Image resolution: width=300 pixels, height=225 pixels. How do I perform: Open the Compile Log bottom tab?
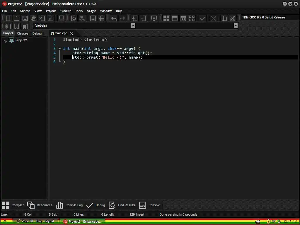pyautogui.click(x=69, y=205)
